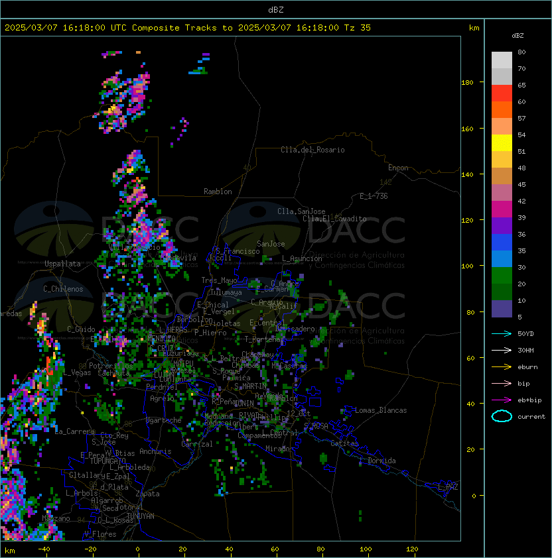
Task: Click the 'Clla.SanJose' map label
Action: [301, 211]
